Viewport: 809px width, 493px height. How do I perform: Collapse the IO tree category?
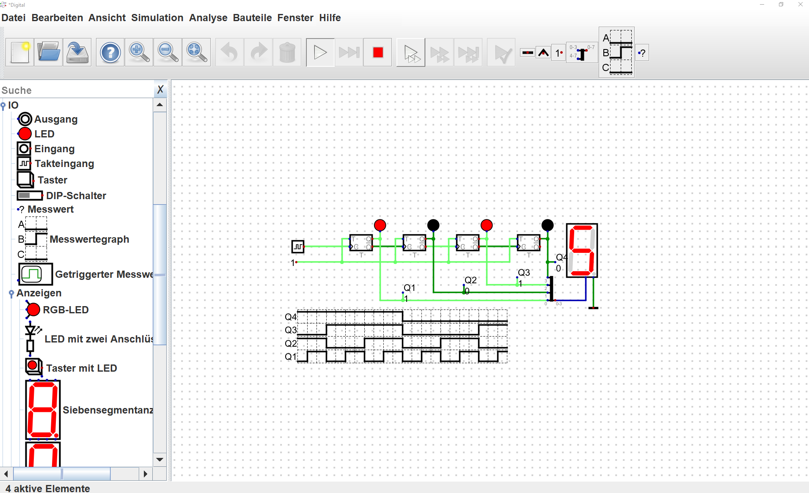point(3,105)
